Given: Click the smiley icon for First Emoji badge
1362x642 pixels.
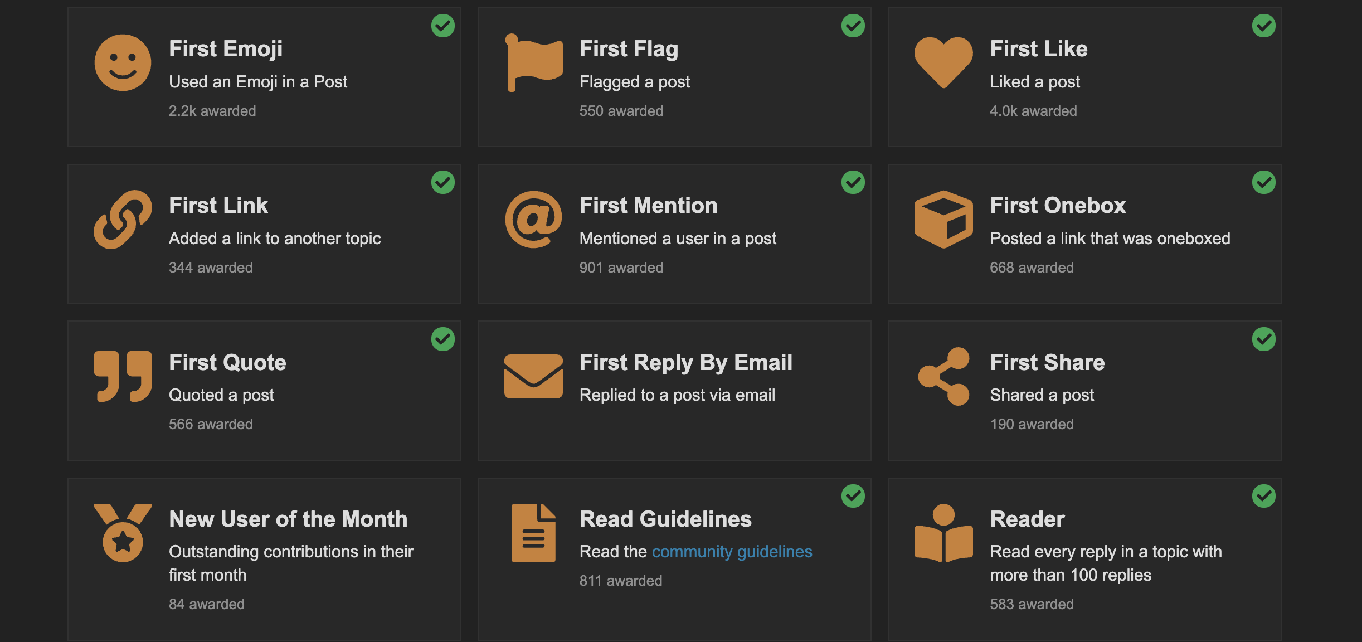Looking at the screenshot, I should click(x=123, y=62).
